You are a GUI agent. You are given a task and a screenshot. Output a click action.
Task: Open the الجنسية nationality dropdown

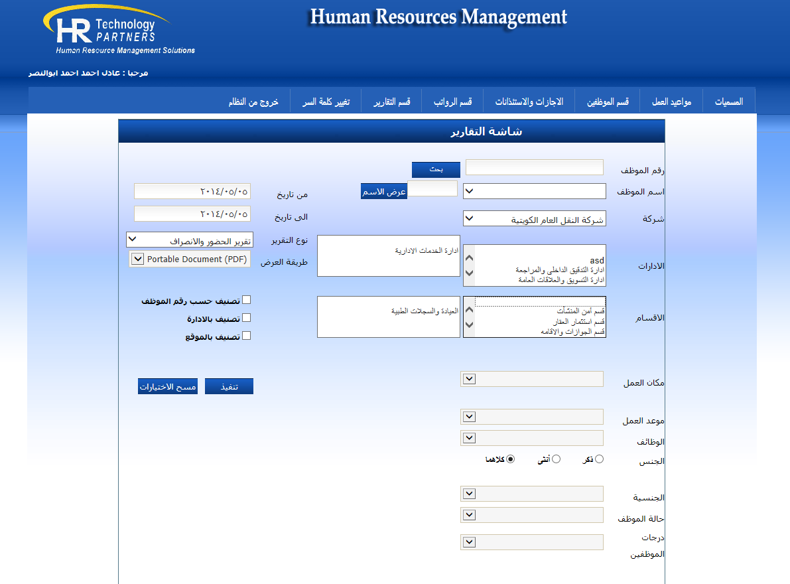click(x=531, y=494)
